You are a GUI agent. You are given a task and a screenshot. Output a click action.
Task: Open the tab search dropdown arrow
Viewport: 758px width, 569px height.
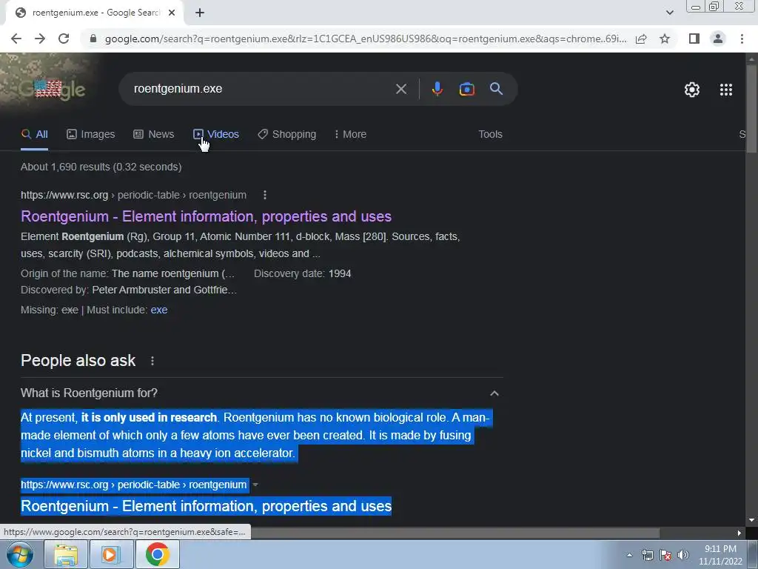click(x=669, y=13)
